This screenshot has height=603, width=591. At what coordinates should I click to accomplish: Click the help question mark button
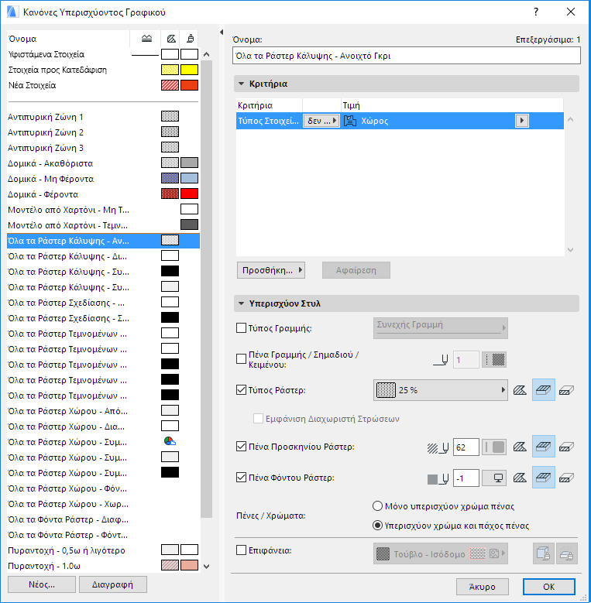[536, 12]
